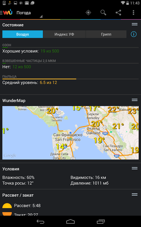Open the three-dot overflow menu
The height and width of the screenshot is (227, 141).
(x=133, y=13)
